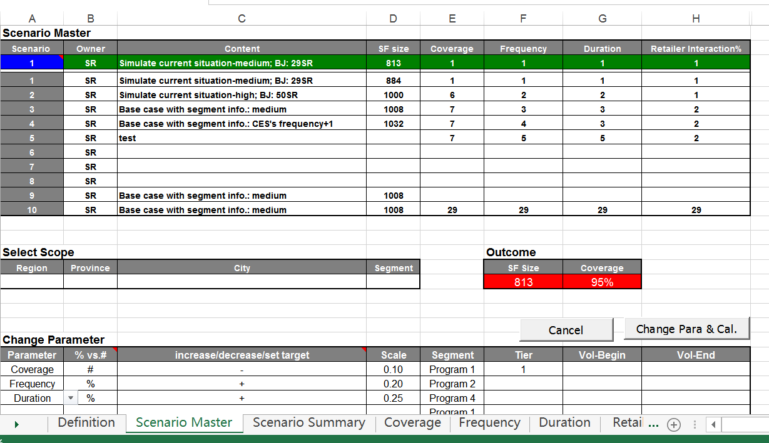
Task: Add a new sheet with plus icon
Action: coord(673,424)
